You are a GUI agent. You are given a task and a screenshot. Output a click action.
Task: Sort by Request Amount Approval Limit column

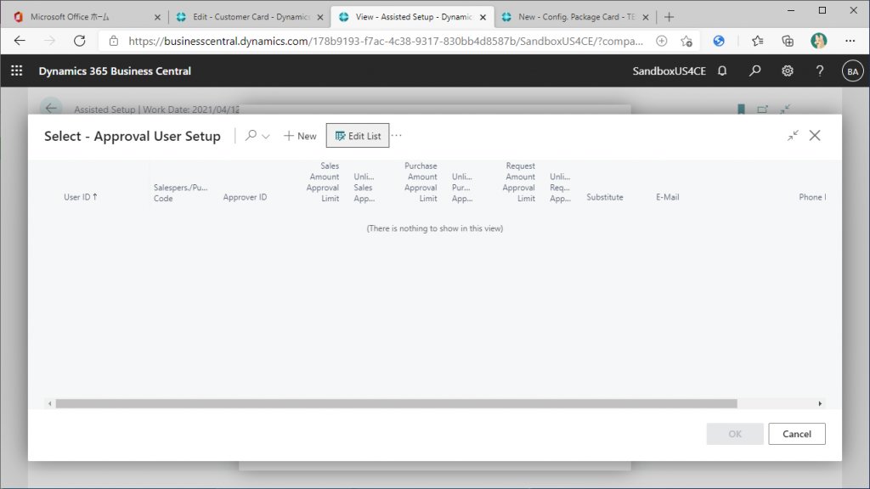[x=519, y=182]
